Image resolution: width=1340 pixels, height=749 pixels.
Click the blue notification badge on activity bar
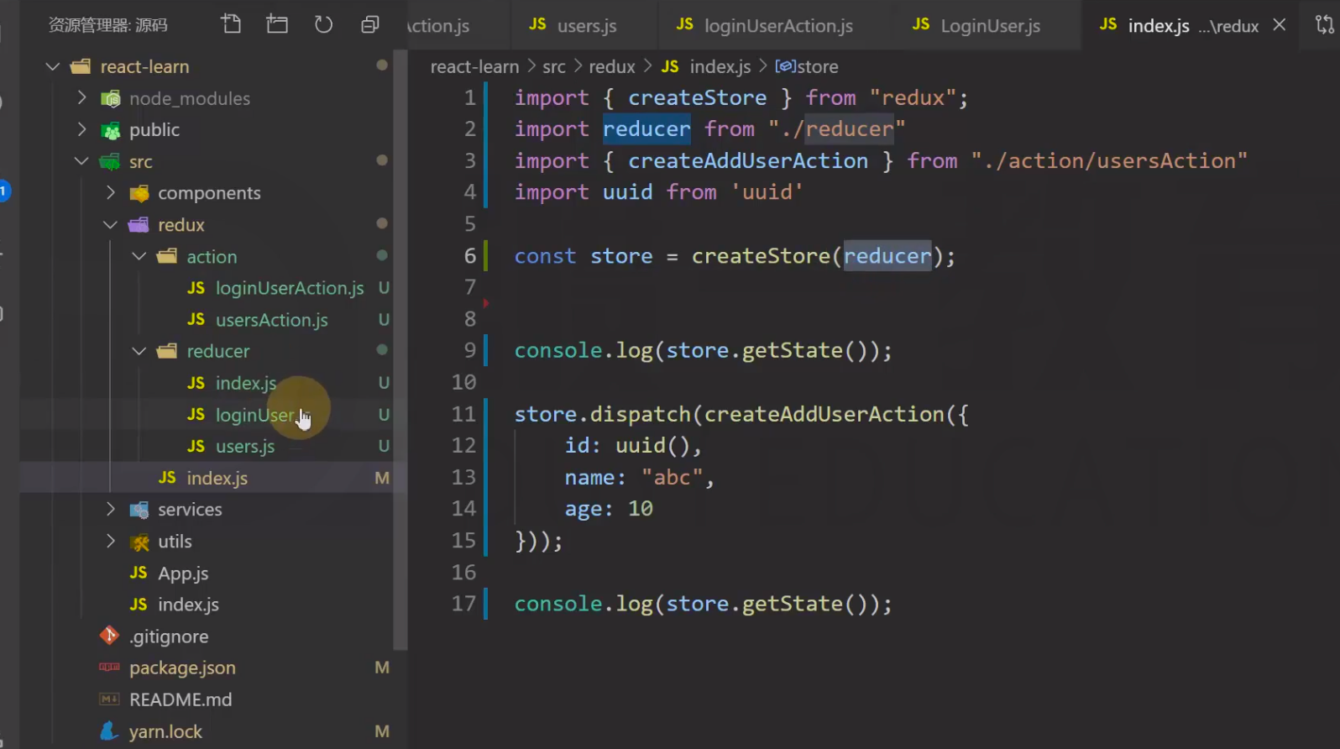tap(3, 191)
